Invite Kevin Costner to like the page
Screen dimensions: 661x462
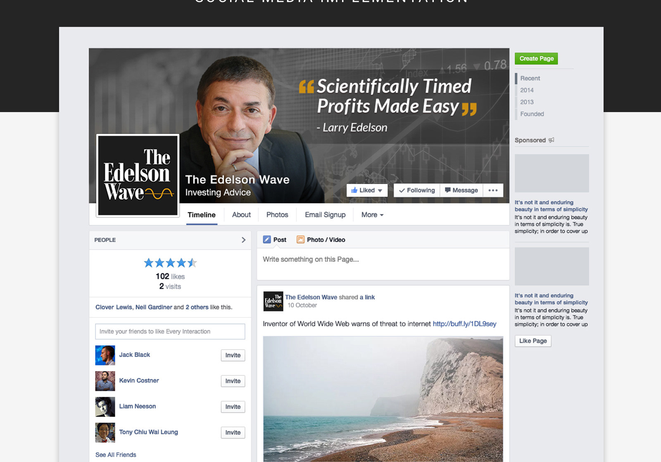click(233, 381)
